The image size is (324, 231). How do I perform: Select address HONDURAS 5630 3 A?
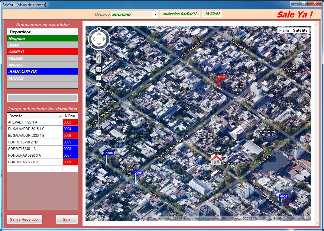point(35,156)
